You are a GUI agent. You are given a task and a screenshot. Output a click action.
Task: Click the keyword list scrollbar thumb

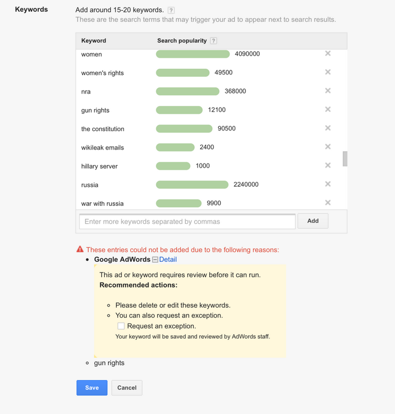pos(345,159)
